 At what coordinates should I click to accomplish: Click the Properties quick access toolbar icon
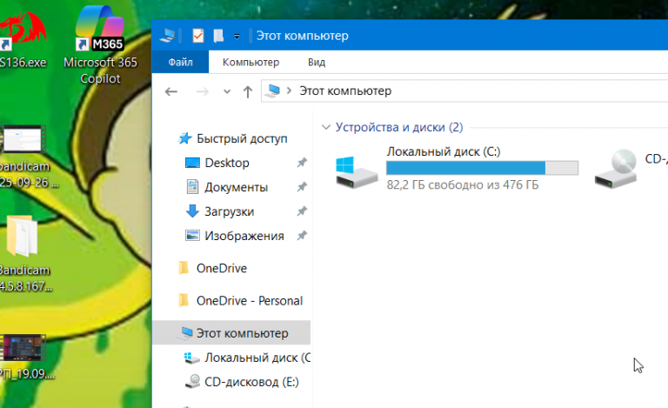point(198,36)
